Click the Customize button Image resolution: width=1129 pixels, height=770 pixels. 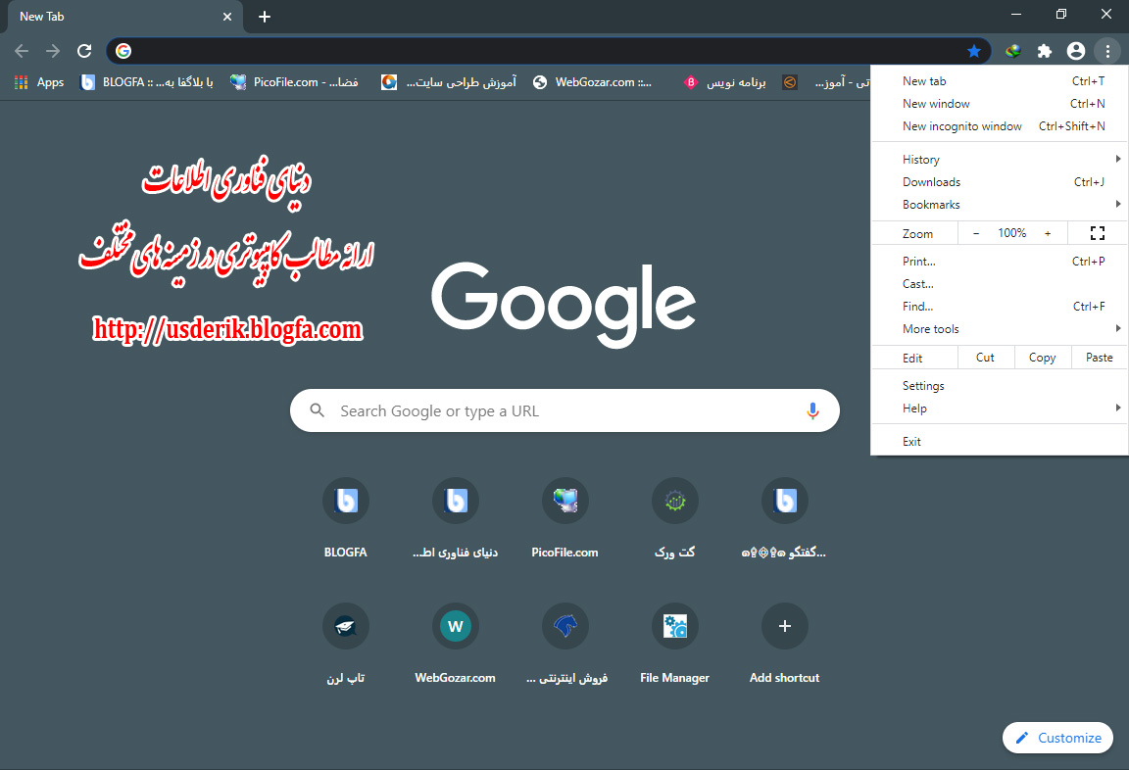point(1057,738)
